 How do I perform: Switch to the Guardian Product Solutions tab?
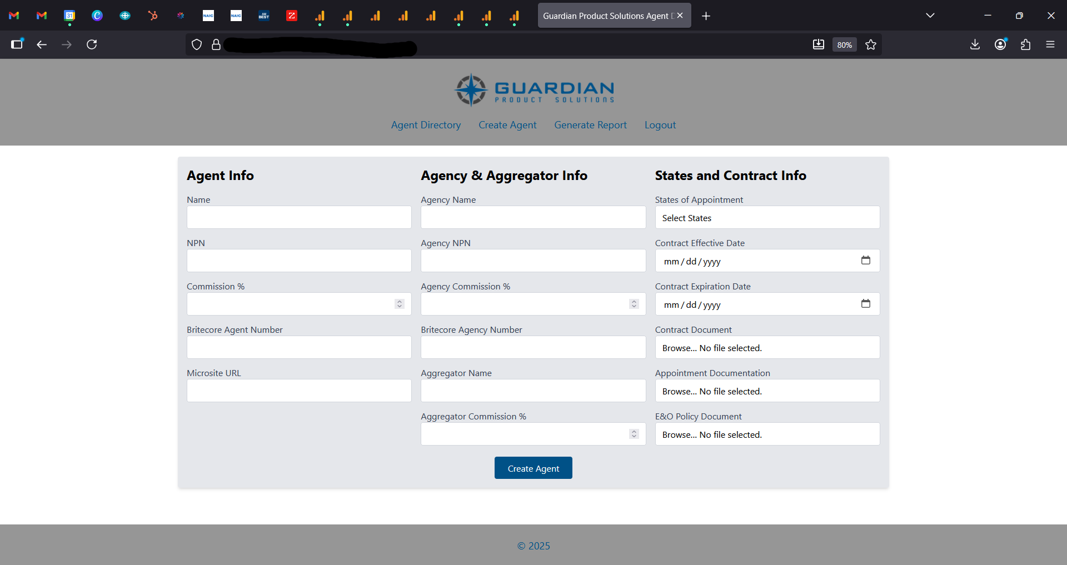[x=606, y=15]
